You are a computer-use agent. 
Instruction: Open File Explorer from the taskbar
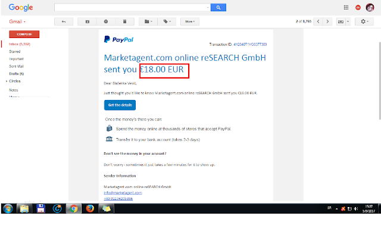tap(24, 209)
